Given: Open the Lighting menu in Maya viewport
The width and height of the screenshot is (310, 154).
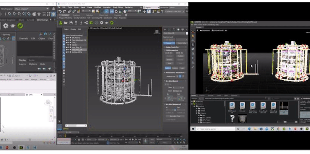Looking at the screenshot, I should (x=6, y=35).
